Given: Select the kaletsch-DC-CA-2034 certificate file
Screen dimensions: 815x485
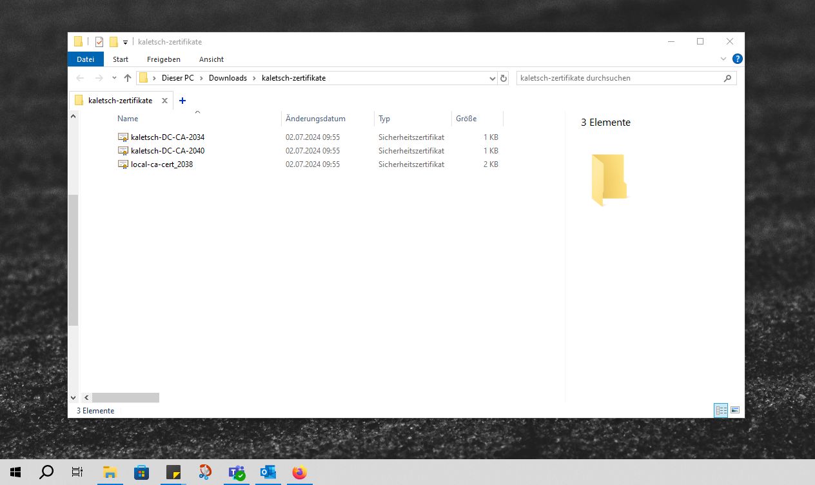Looking at the screenshot, I should point(167,137).
